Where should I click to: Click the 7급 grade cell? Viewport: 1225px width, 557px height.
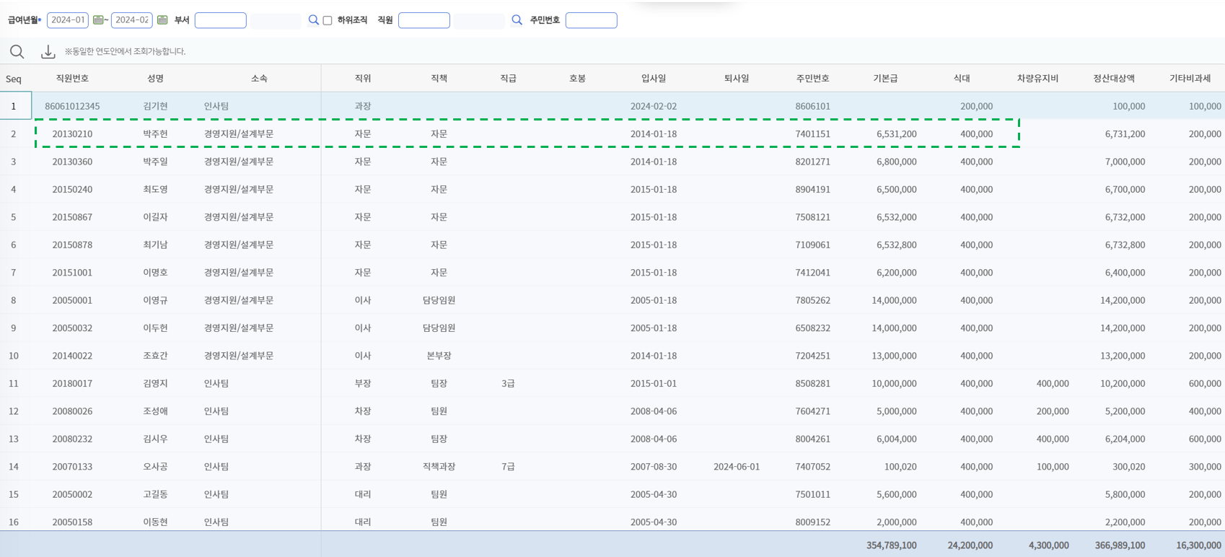tap(508, 467)
